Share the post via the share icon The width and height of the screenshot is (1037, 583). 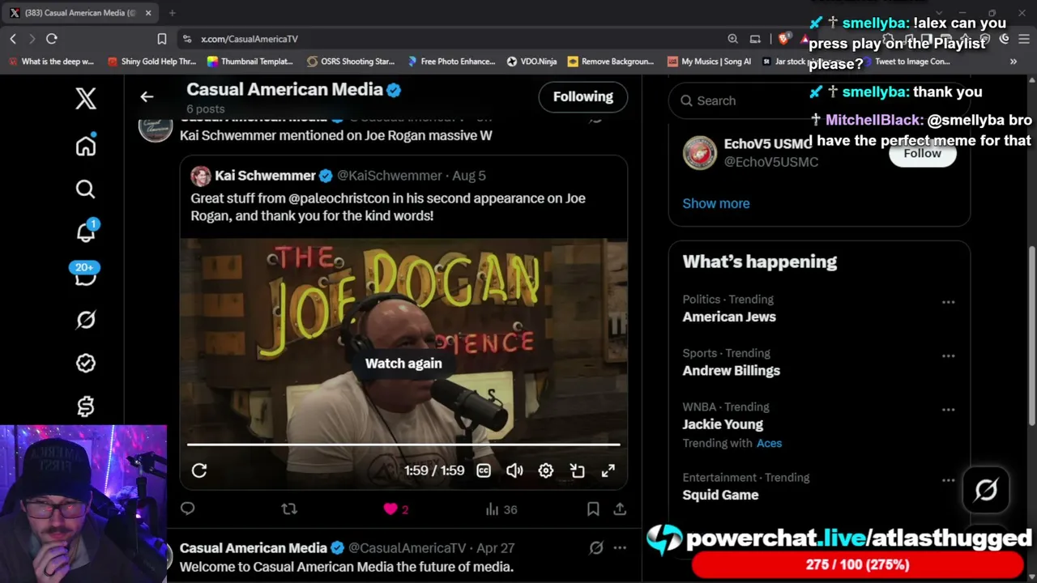[620, 509]
